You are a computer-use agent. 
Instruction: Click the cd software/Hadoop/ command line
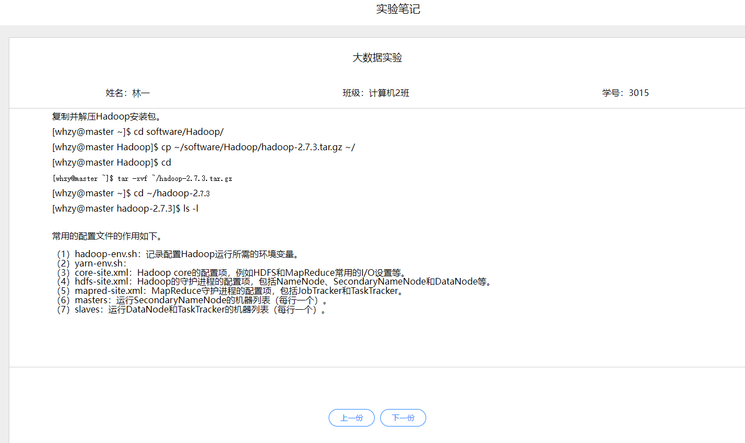click(138, 132)
